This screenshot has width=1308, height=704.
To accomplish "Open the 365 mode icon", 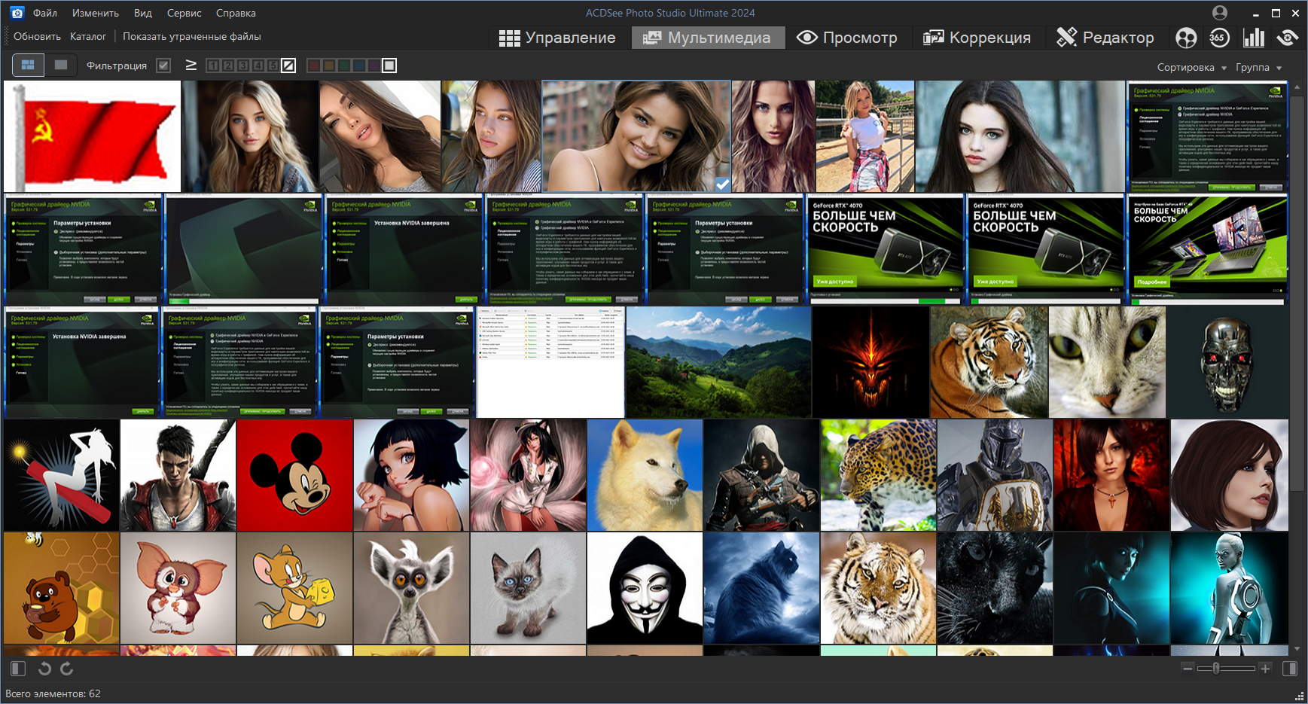I will [x=1219, y=38].
